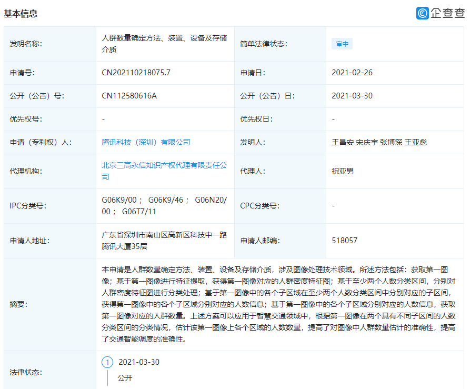This screenshot has height=389, width=471.
Task: Click the 申请人邮编 label cell
Action: pos(280,241)
